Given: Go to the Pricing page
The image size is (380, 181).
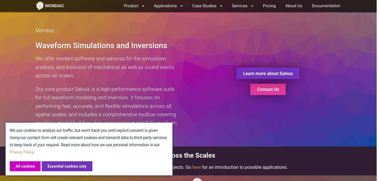Looking at the screenshot, I should [x=269, y=6].
